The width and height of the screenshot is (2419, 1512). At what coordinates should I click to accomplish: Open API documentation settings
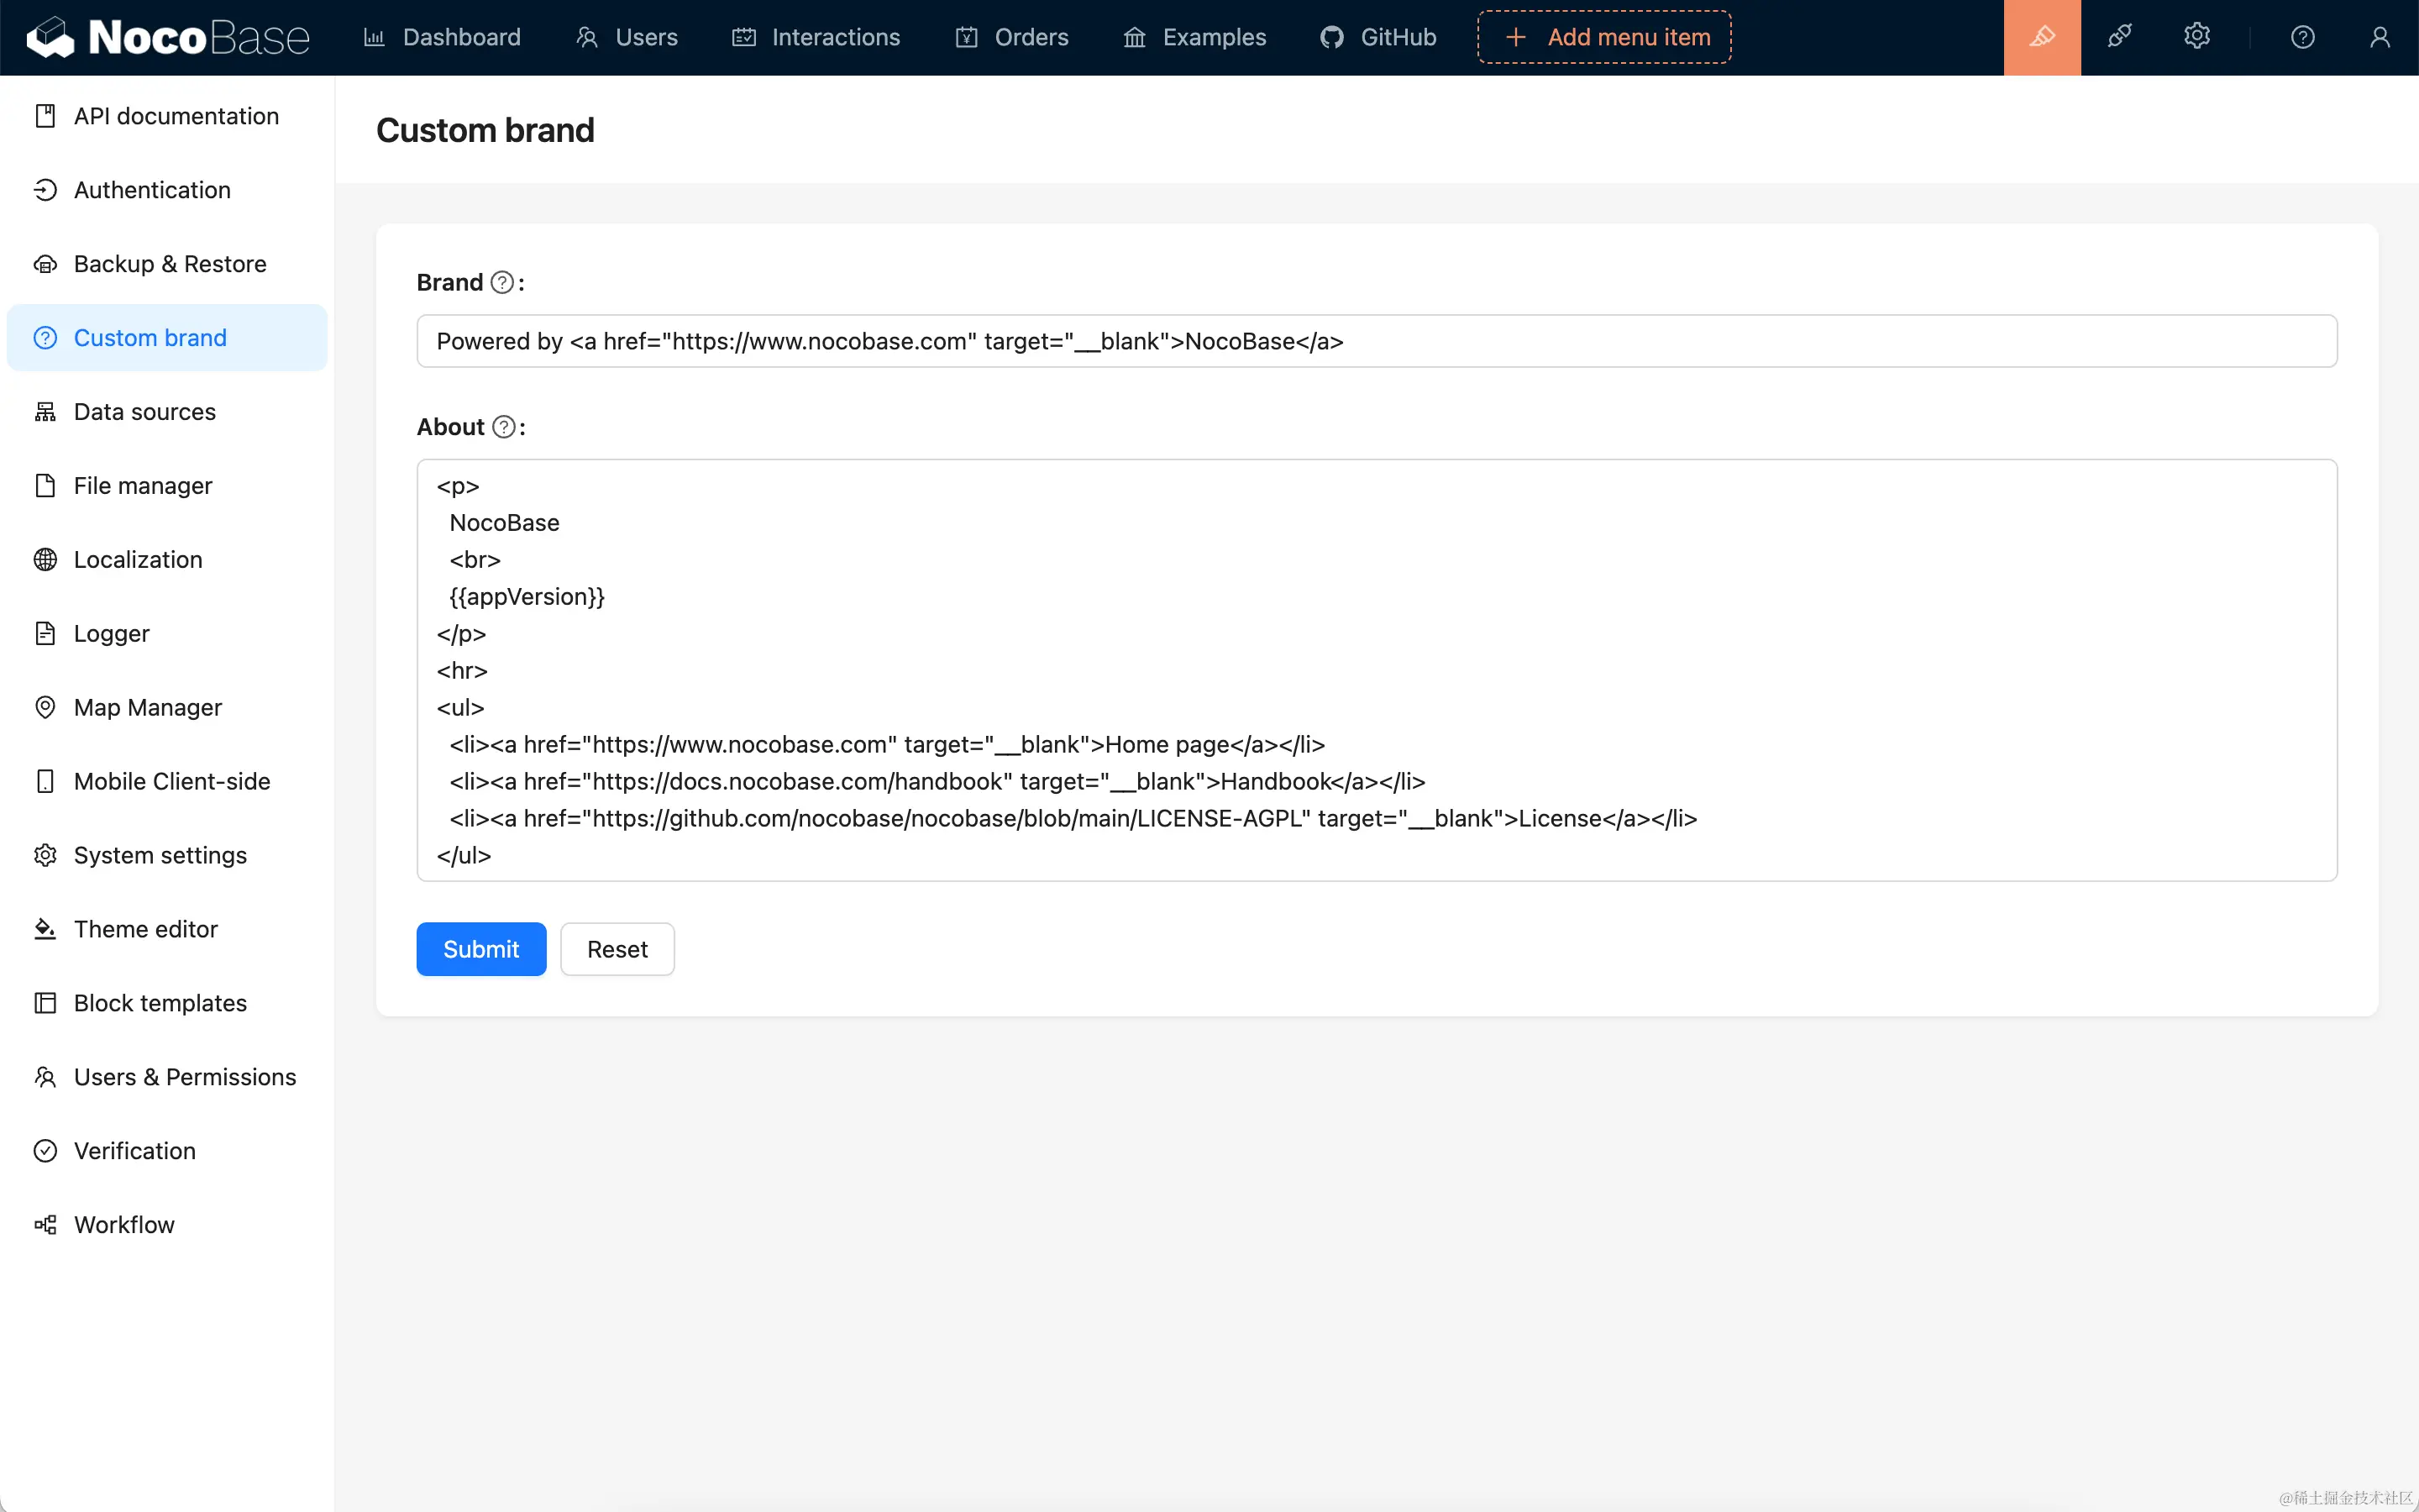167,116
